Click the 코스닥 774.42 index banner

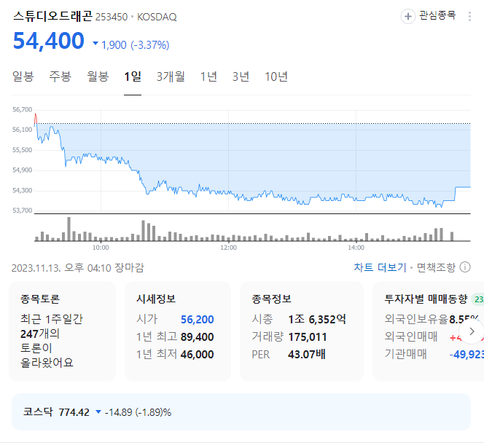241,412
